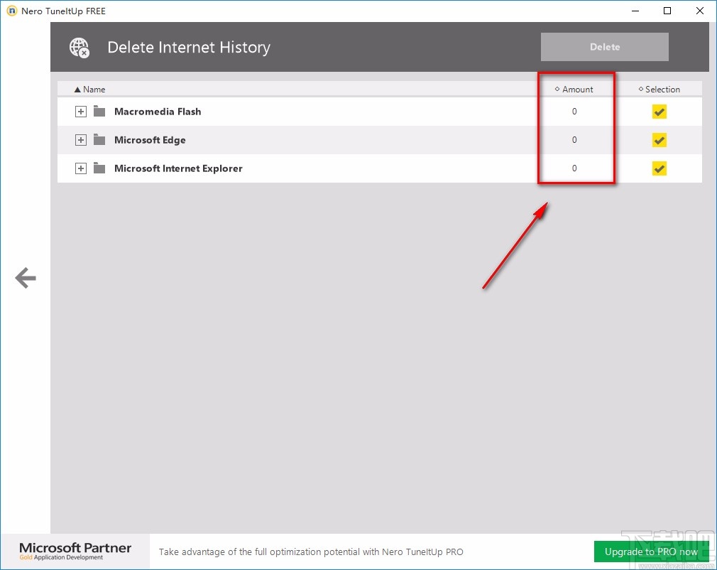Click the Macromedia Flash folder icon
717x570 pixels.
pyautogui.click(x=99, y=112)
